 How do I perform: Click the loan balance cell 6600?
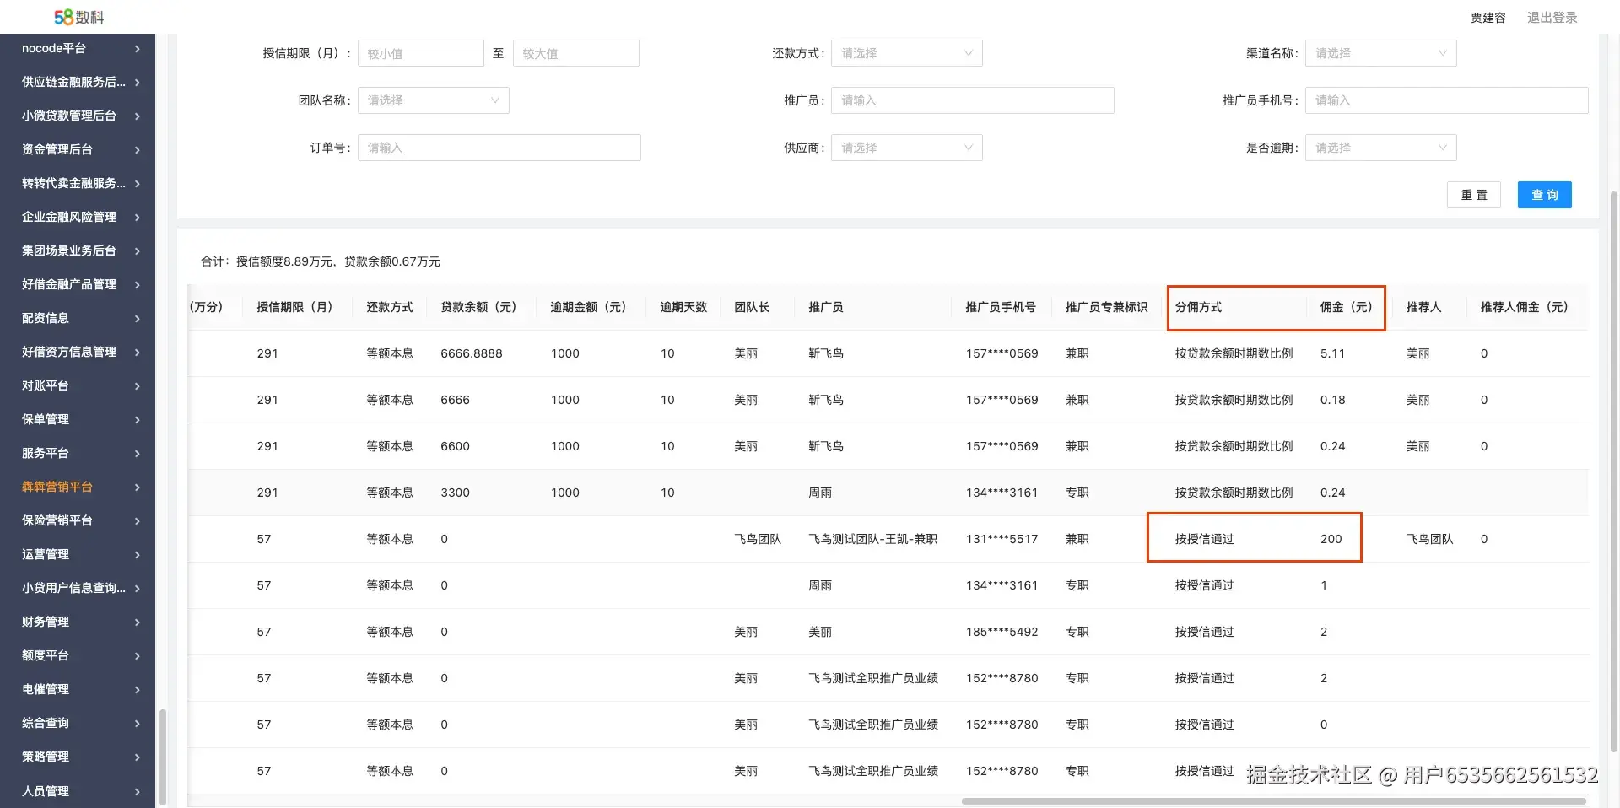click(456, 446)
